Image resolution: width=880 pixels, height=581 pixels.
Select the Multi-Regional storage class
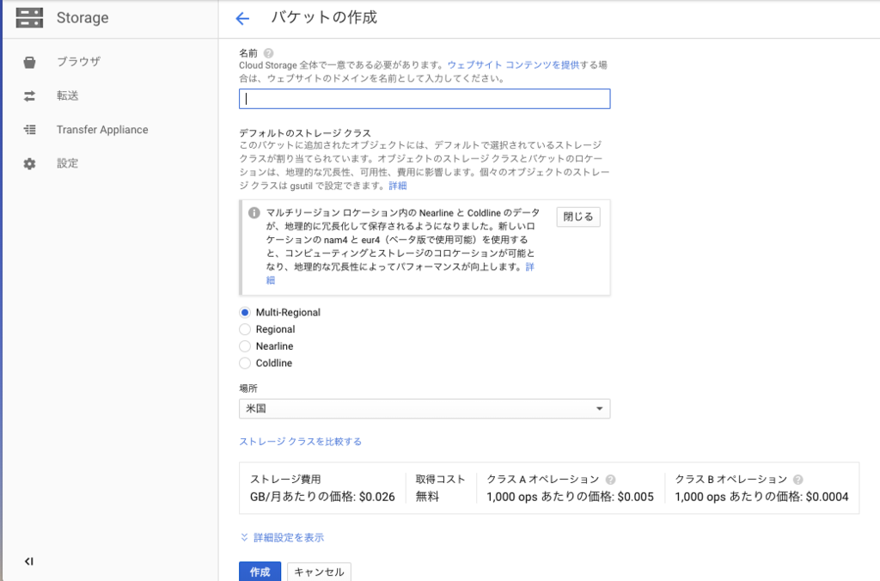pos(243,313)
